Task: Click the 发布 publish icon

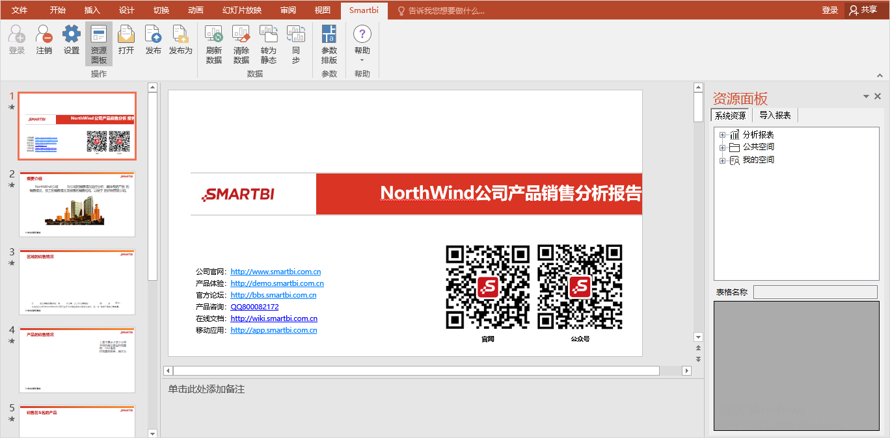Action: click(154, 40)
